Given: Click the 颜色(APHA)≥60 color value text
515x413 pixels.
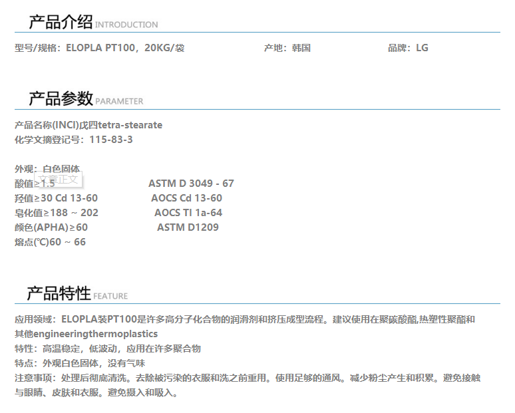Looking at the screenshot, I should [51, 227].
